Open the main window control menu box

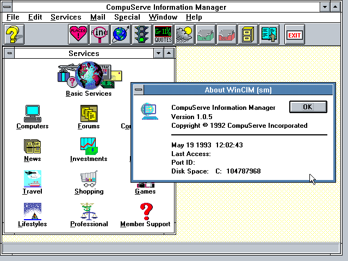pyautogui.click(x=7, y=7)
